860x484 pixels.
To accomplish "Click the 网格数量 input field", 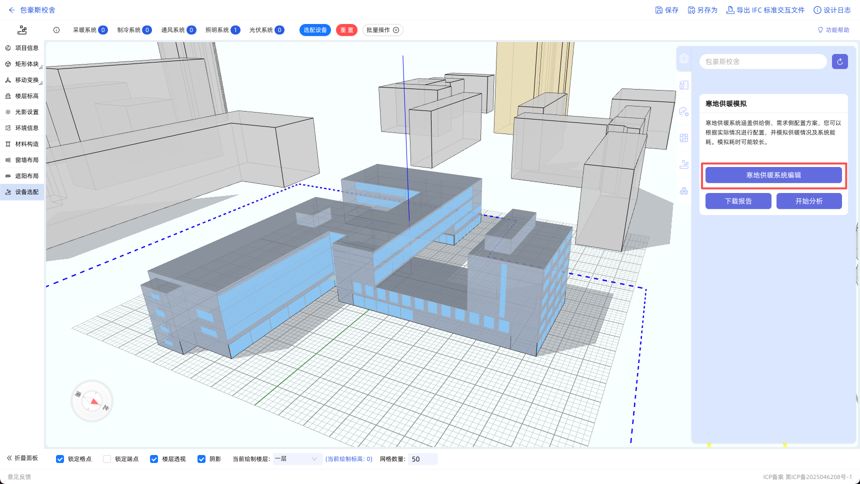I will pos(423,459).
